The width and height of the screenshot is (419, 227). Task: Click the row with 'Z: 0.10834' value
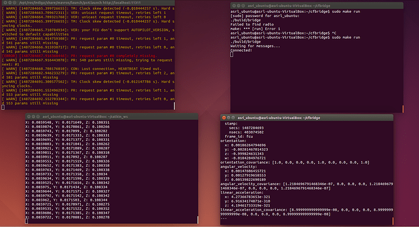pyautogui.click(x=66, y=174)
